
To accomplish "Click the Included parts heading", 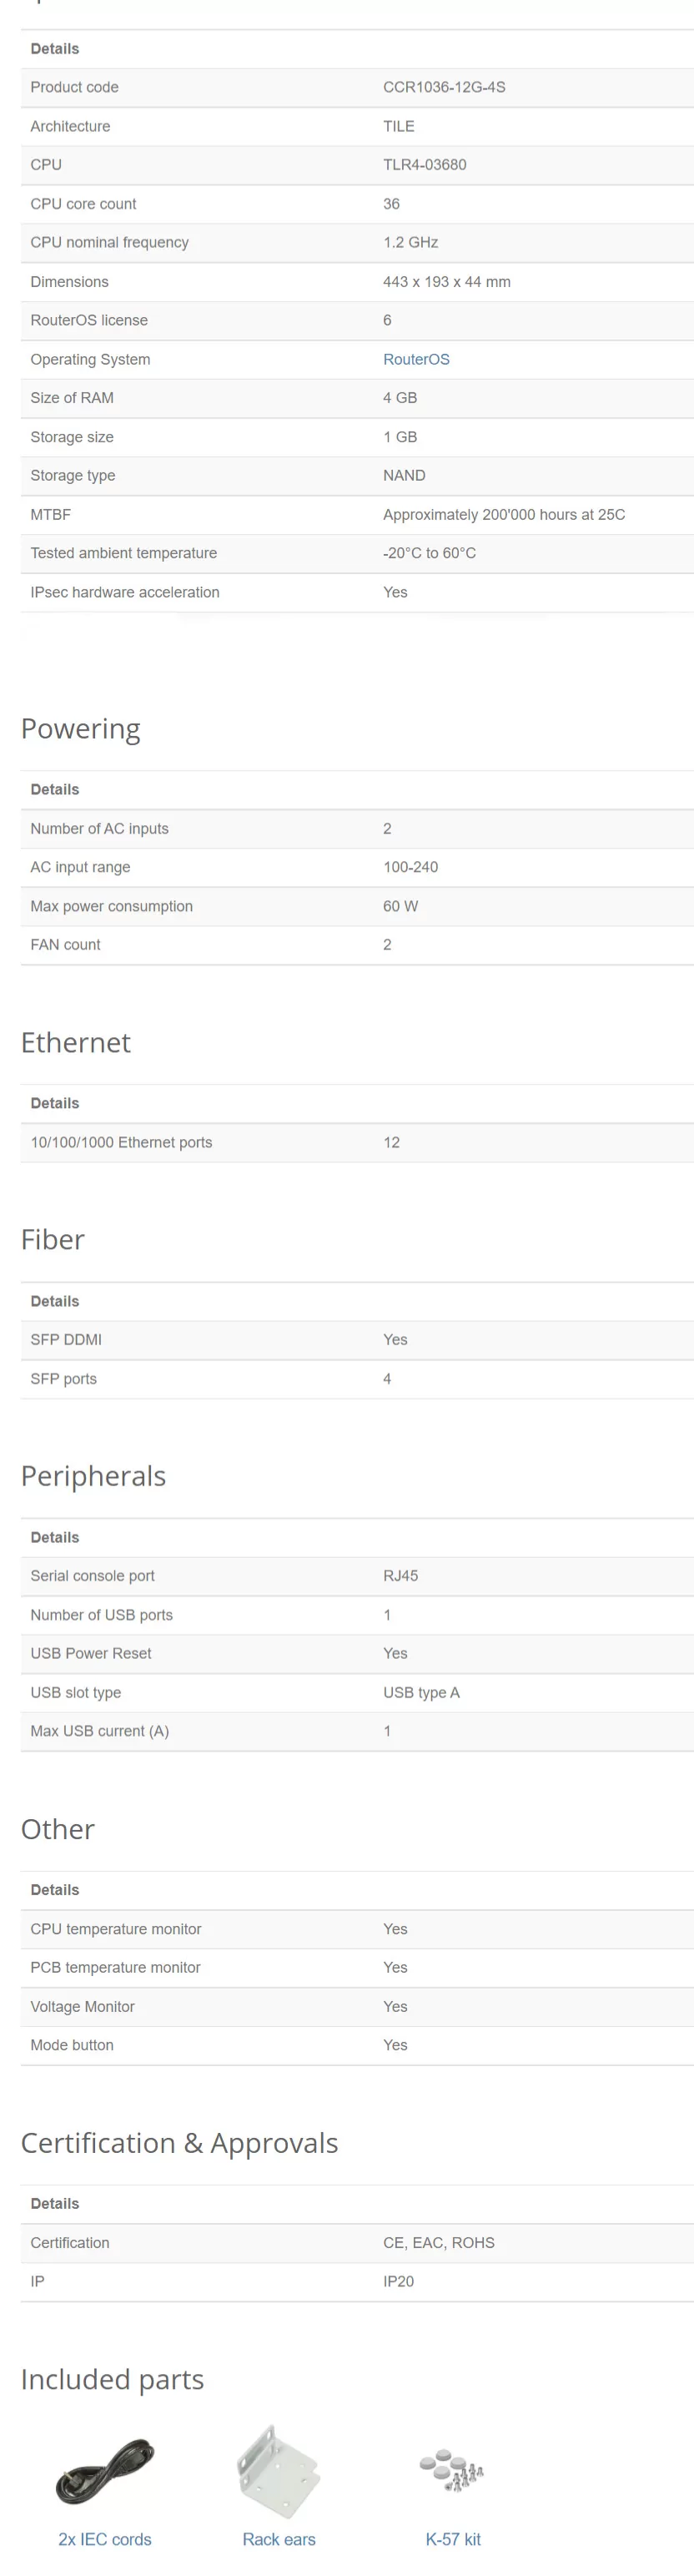I will 113,2379.
